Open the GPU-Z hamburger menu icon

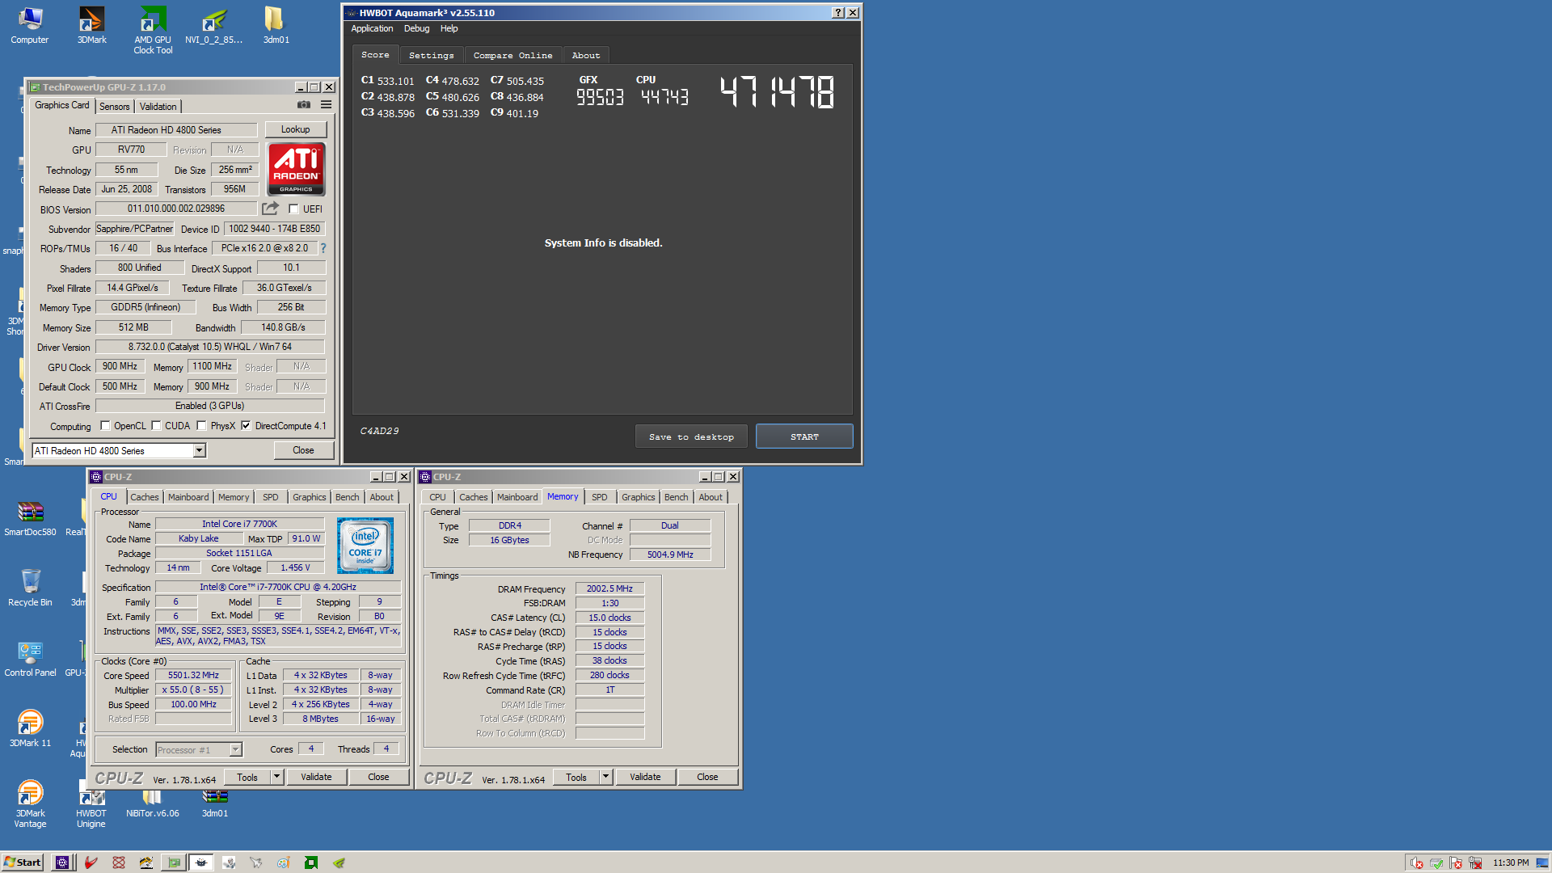[x=327, y=105]
